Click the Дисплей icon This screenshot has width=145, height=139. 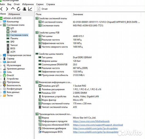point(4,62)
